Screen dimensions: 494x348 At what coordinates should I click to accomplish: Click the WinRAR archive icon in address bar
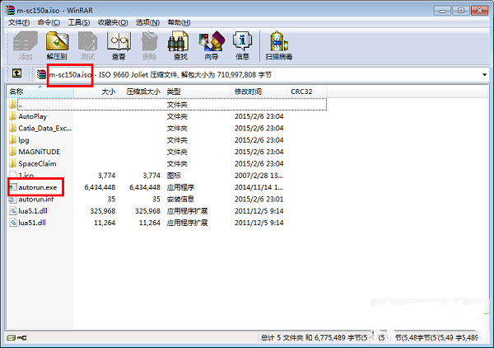click(42, 75)
